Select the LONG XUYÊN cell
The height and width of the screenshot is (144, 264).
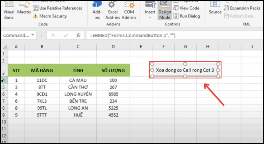[78, 94]
